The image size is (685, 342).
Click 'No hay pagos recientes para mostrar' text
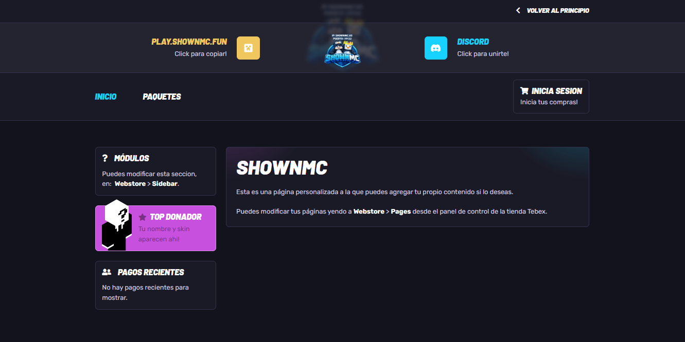[146, 292]
